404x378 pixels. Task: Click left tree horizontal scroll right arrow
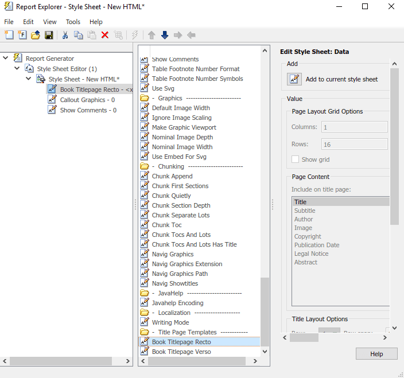click(128, 361)
